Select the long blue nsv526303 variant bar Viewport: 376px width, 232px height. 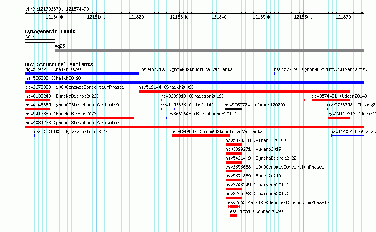click(x=194, y=82)
